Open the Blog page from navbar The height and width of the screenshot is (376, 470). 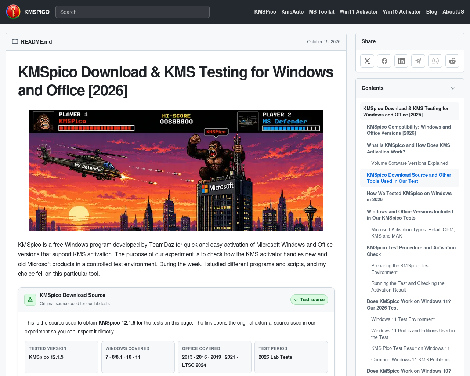pos(432,12)
